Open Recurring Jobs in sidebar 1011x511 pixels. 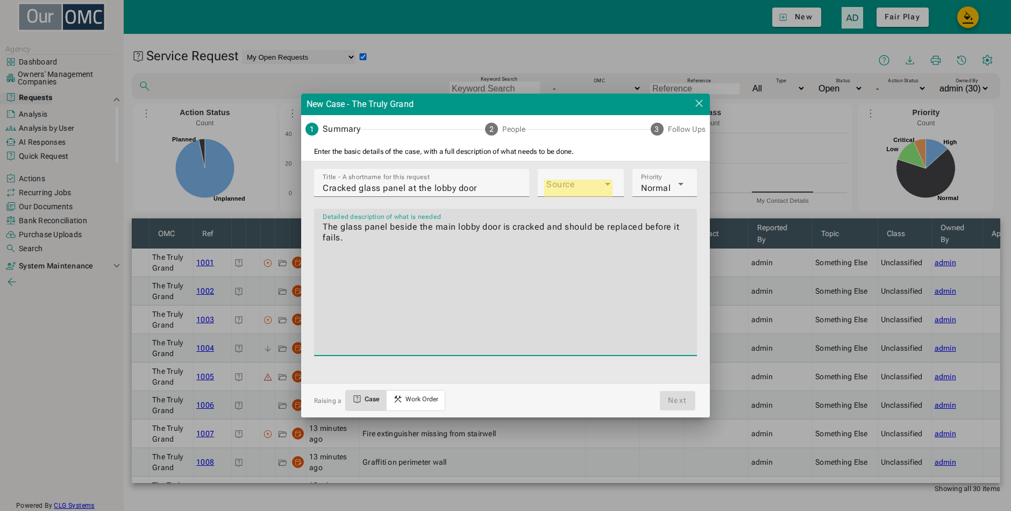pos(45,193)
